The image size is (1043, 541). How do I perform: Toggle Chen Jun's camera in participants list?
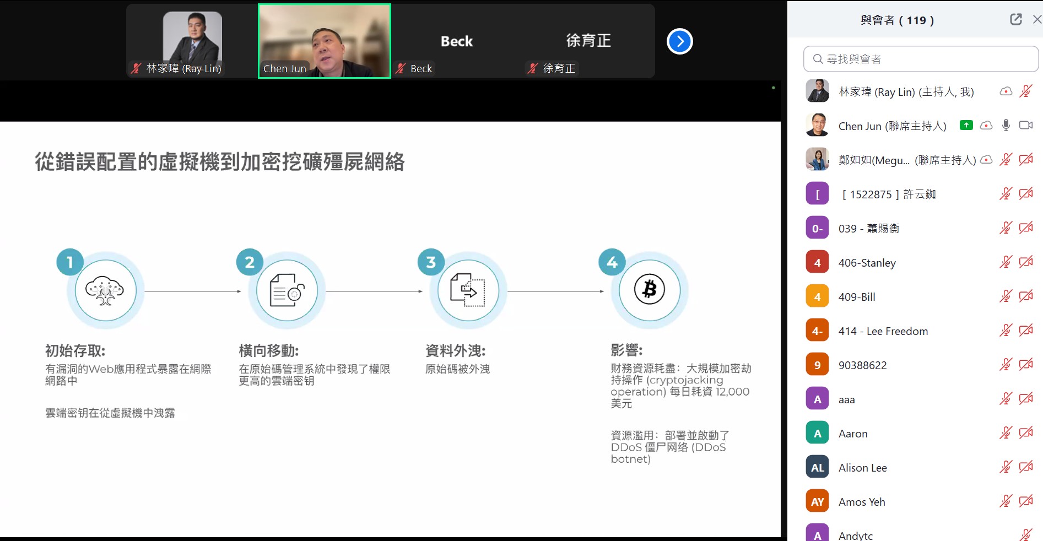point(1025,126)
